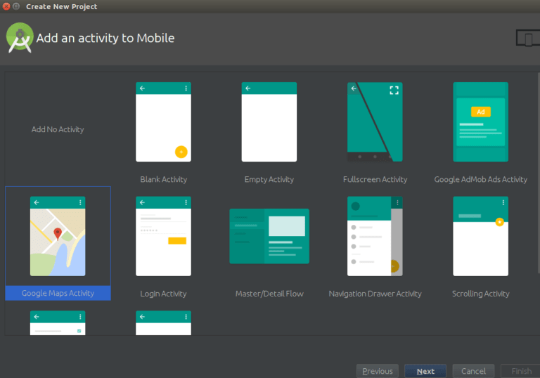540x378 pixels.
Task: Cancel the new project wizard
Action: [x=473, y=371]
